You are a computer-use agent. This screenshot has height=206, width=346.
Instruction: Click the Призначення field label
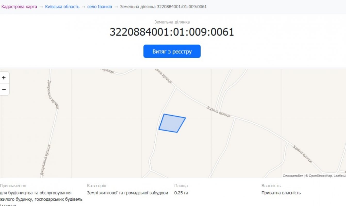click(x=13, y=186)
